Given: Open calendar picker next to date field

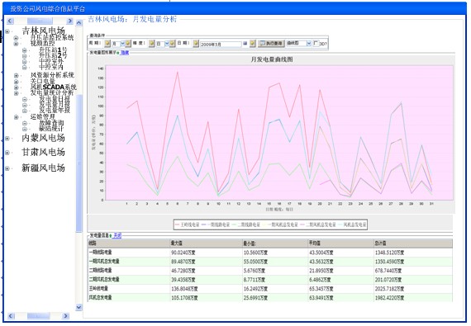Looking at the screenshot, I should tap(245, 44).
